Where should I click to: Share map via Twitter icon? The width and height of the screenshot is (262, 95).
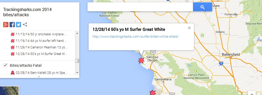[x=18, y=25]
